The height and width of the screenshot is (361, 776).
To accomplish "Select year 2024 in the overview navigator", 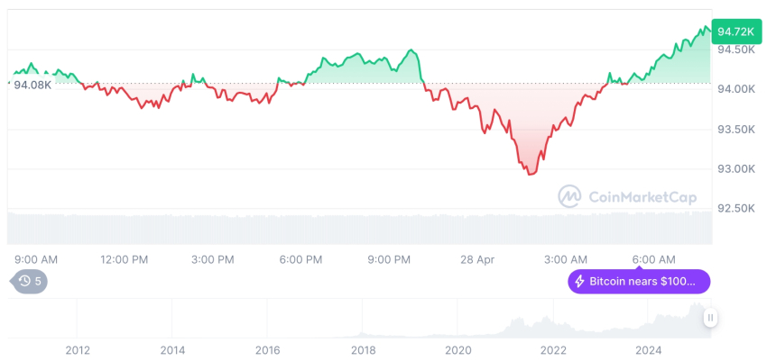I will click(x=648, y=349).
